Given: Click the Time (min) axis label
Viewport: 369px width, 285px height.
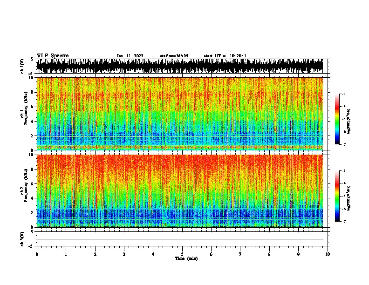Looking at the screenshot, I should coord(186,258).
